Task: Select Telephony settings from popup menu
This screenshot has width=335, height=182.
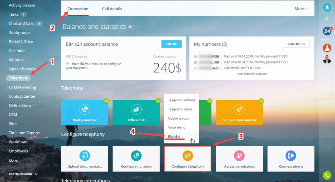Action: click(x=182, y=100)
